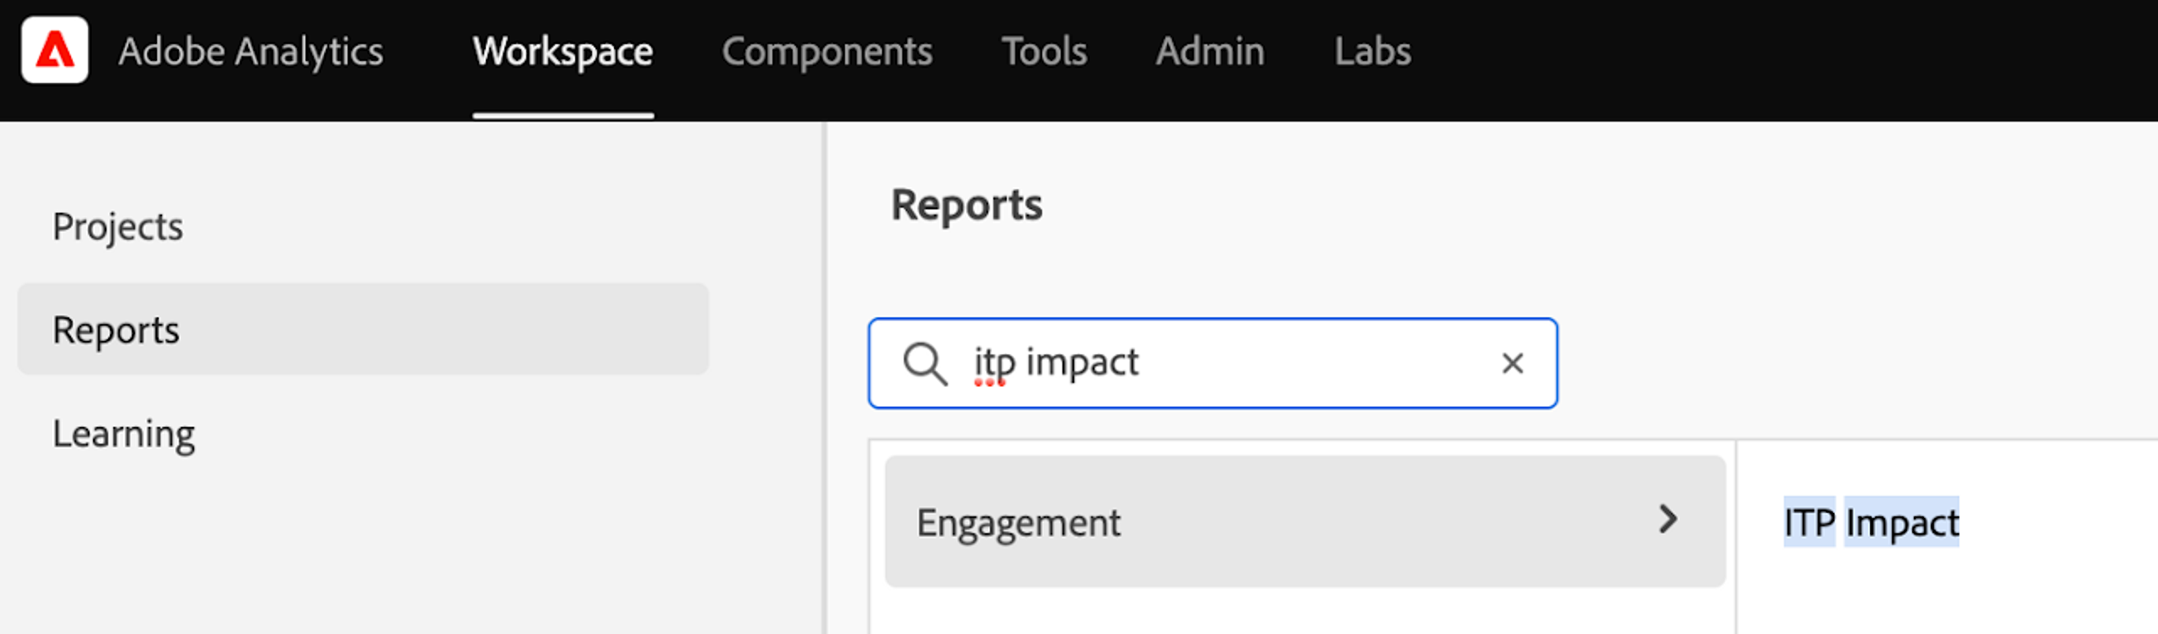Switch to the Workspace tab

click(x=562, y=52)
